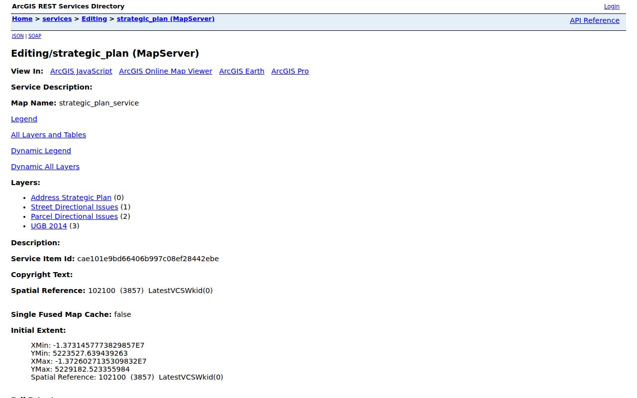Navigate to Editing folder breadcrumb
Viewport: 637px width, 398px height.
(x=94, y=19)
